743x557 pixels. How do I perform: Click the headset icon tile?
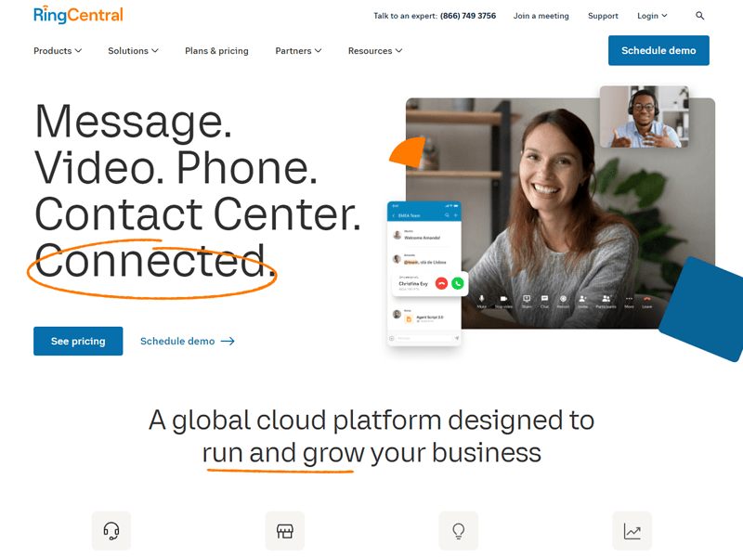pyautogui.click(x=111, y=530)
